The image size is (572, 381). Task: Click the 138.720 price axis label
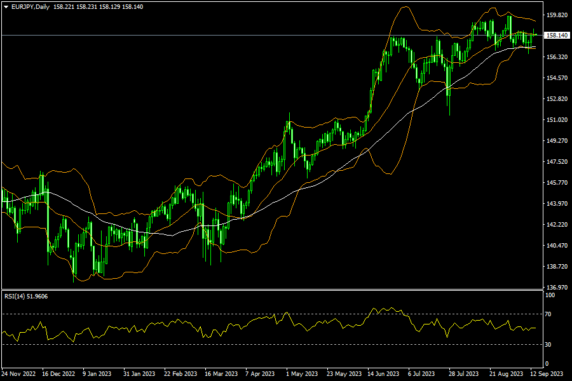point(557,266)
